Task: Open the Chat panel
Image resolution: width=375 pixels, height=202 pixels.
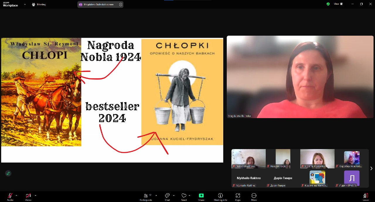Action: (167, 197)
